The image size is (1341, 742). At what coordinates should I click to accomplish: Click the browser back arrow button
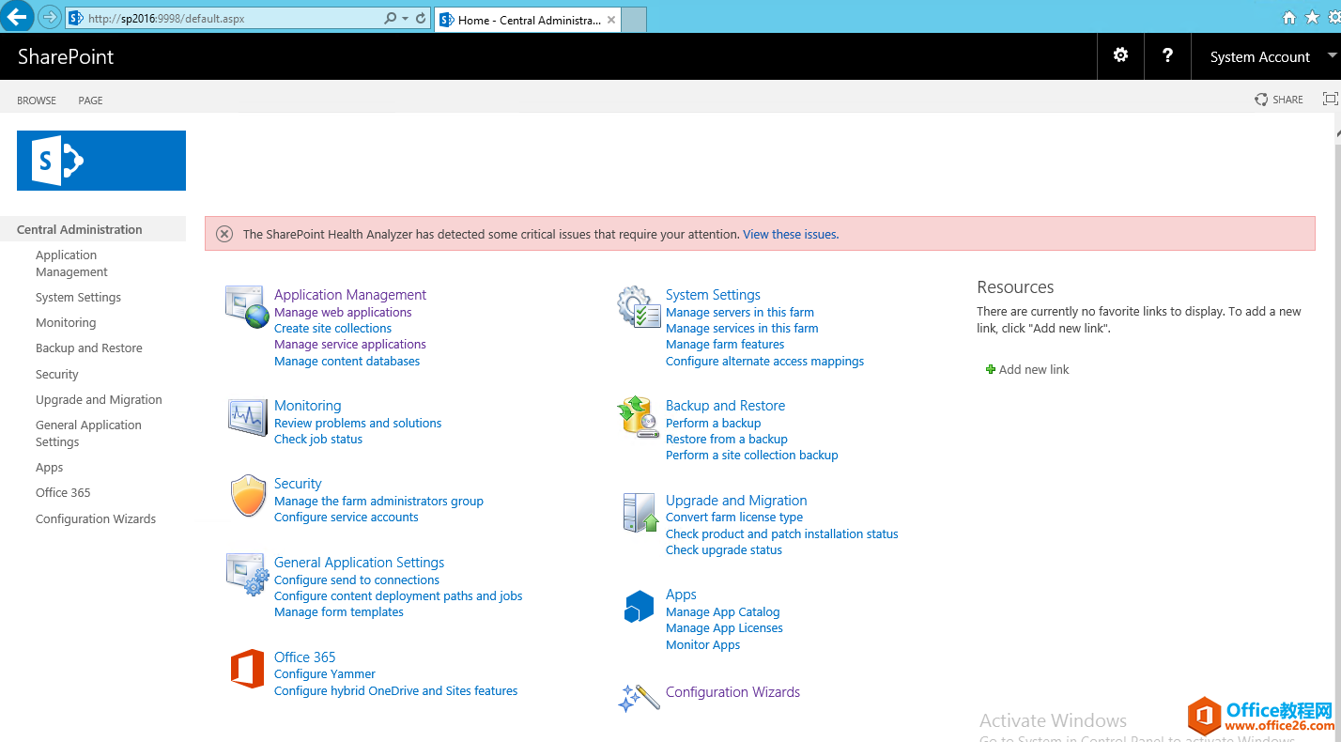[17, 17]
